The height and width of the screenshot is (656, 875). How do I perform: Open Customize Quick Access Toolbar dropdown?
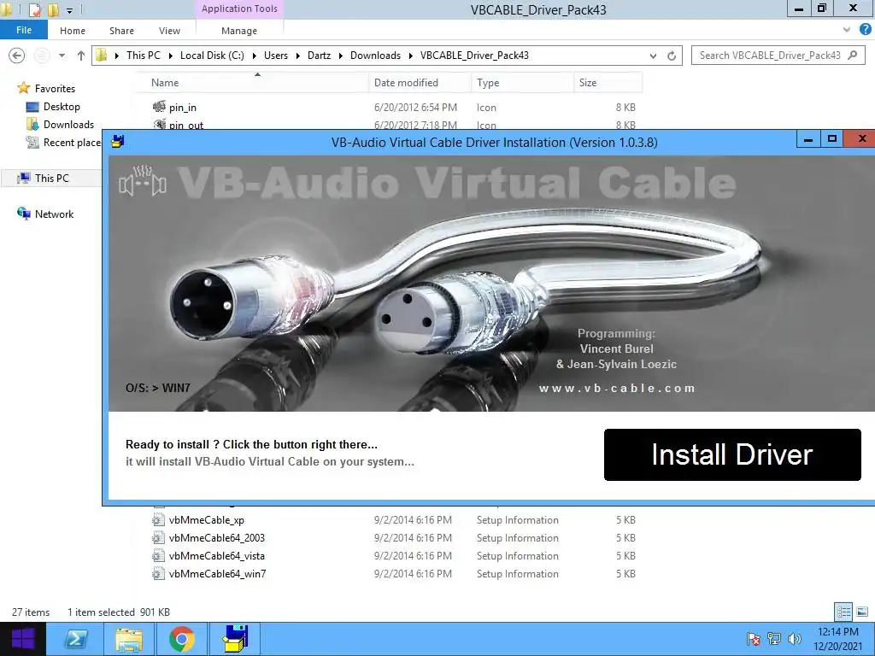tap(70, 10)
